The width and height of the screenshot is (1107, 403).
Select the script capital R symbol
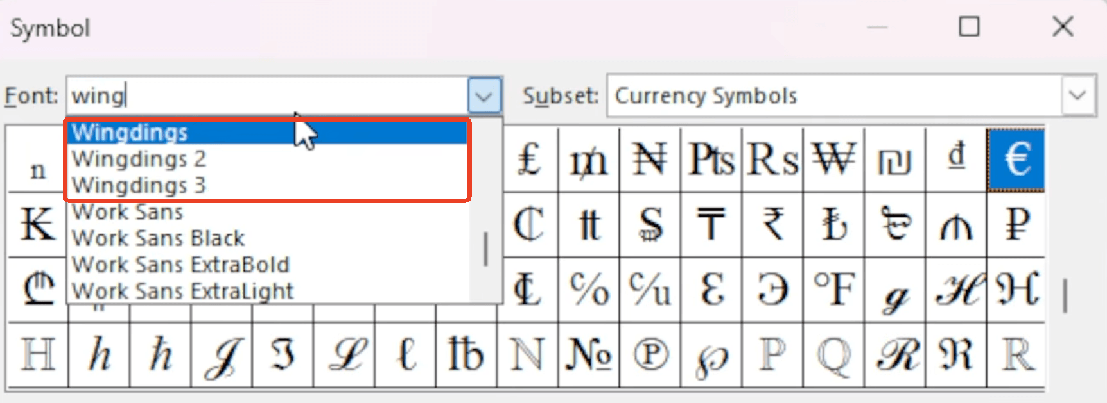coord(895,356)
